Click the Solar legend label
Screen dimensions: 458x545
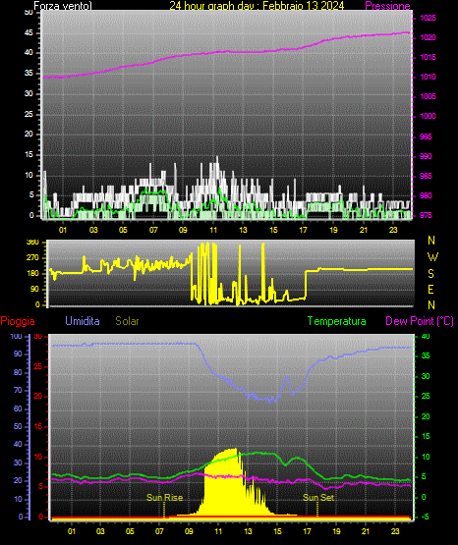127,321
